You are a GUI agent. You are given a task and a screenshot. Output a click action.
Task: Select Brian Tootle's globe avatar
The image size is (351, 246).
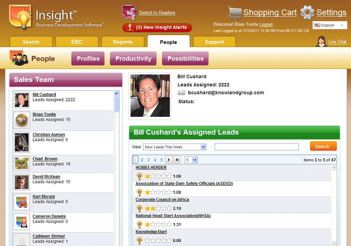coord(22,120)
